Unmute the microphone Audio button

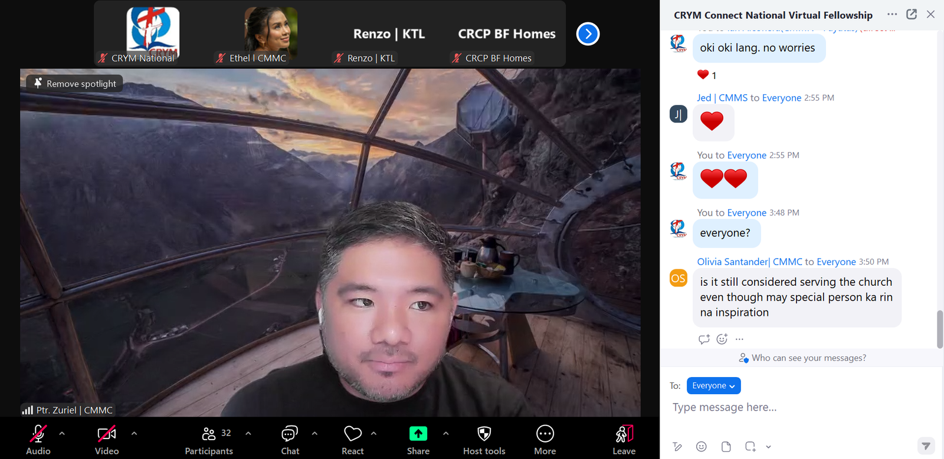38,434
